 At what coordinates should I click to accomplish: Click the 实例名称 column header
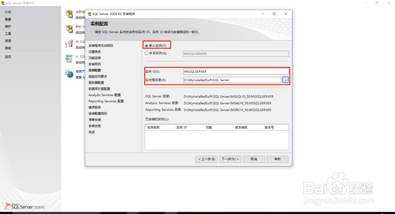160,128
